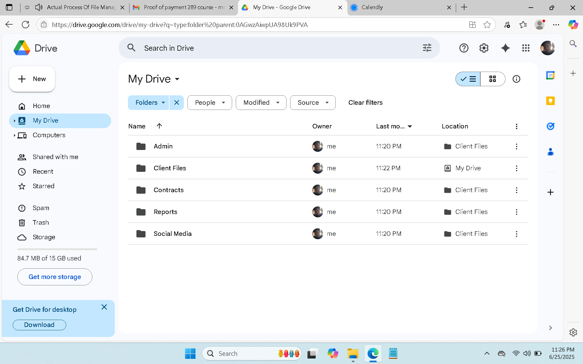This screenshot has width=583, height=364.
Task: Open Google Tasks side panel icon
Action: (x=550, y=126)
